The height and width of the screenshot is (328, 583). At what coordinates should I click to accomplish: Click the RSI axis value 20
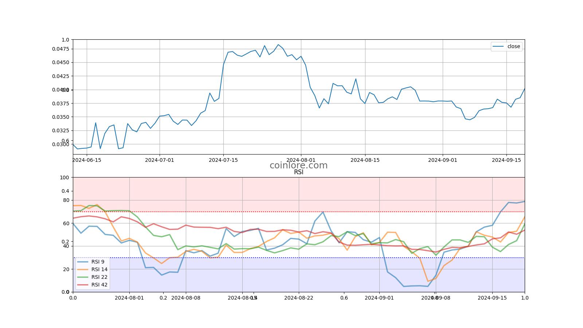tap(66, 269)
